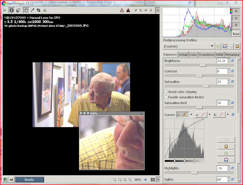Save the current postprocessing profile
243x185 pixels.
pyautogui.click(x=224, y=46)
